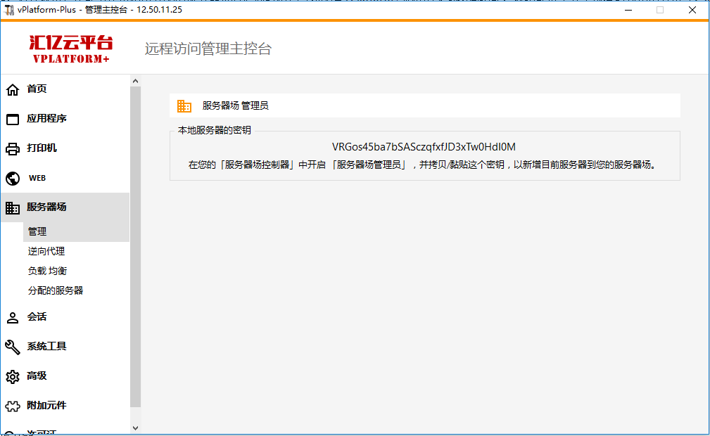
Task: Click the home icon beside 首页
Action: [13, 89]
